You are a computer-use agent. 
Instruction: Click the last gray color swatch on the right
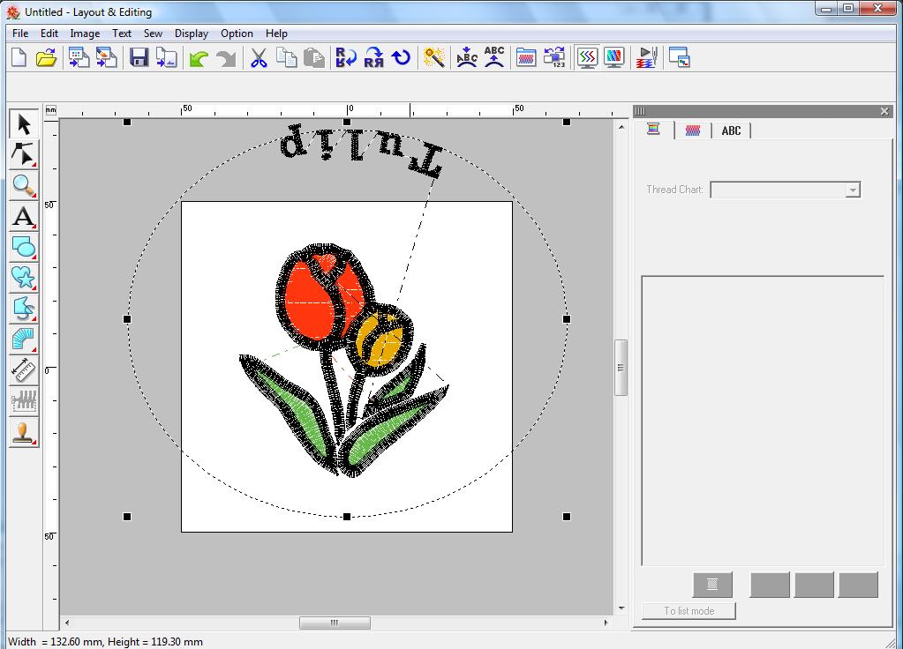coord(858,585)
